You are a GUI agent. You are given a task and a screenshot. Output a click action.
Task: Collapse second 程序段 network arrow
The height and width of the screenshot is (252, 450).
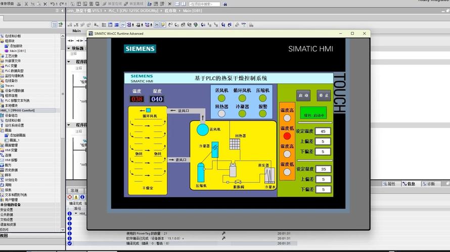coord(69,124)
